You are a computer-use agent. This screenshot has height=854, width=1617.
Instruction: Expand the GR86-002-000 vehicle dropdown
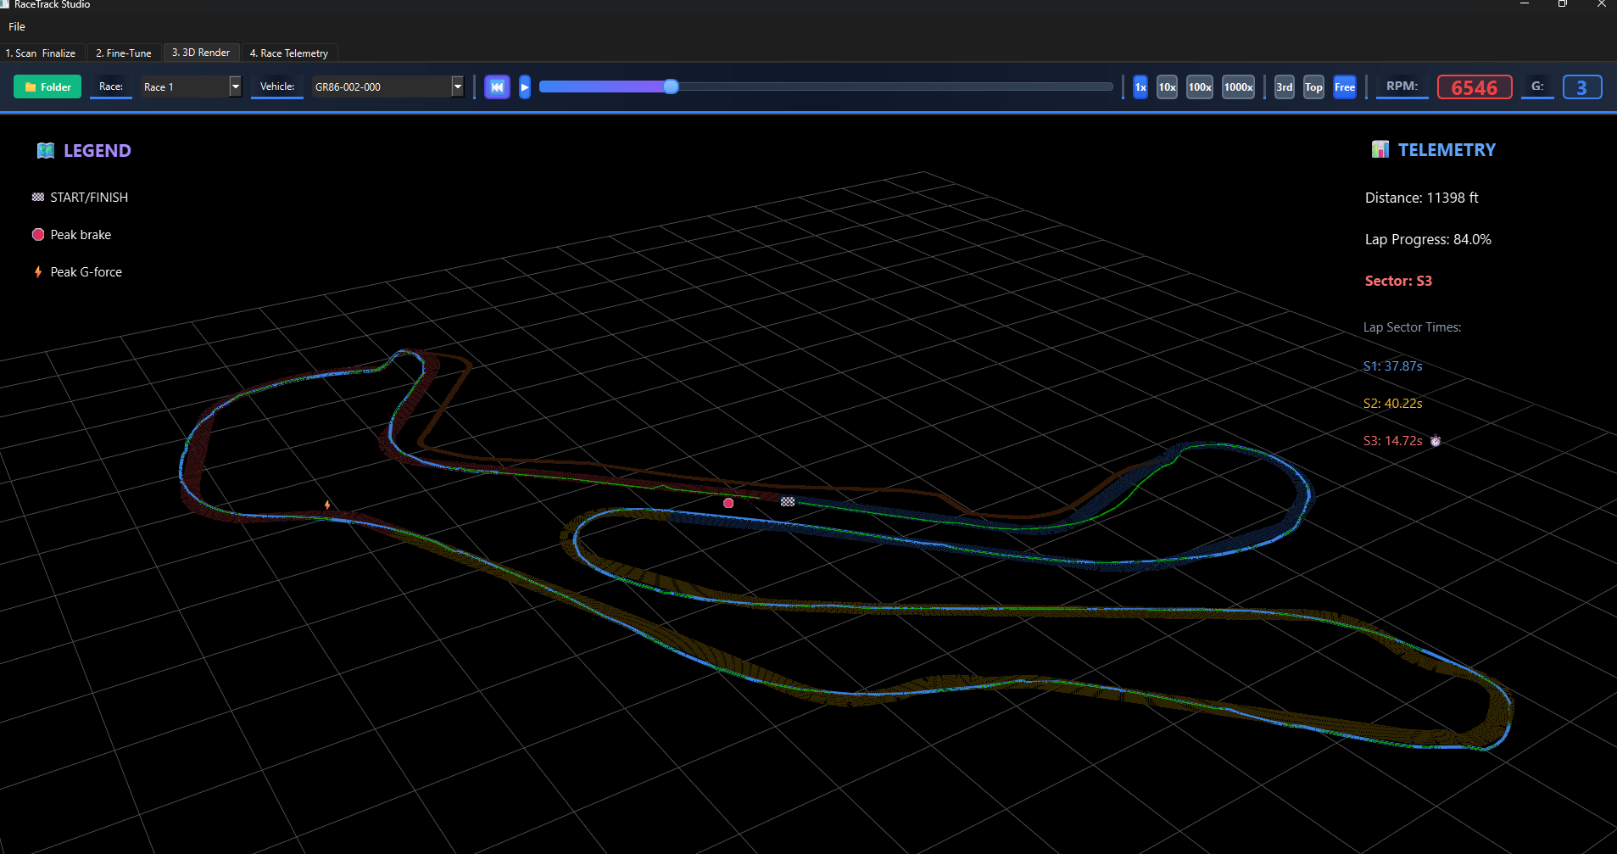click(388, 87)
